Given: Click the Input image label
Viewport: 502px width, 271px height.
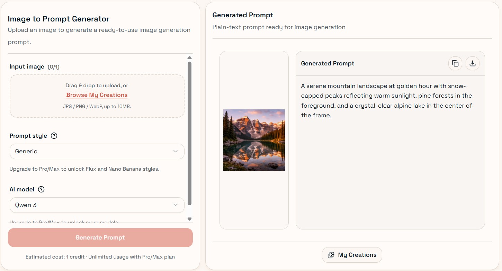Looking at the screenshot, I should (x=27, y=66).
